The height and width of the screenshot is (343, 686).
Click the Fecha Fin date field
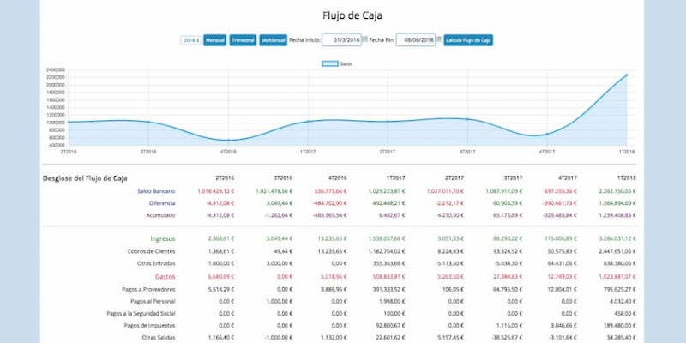pos(415,39)
